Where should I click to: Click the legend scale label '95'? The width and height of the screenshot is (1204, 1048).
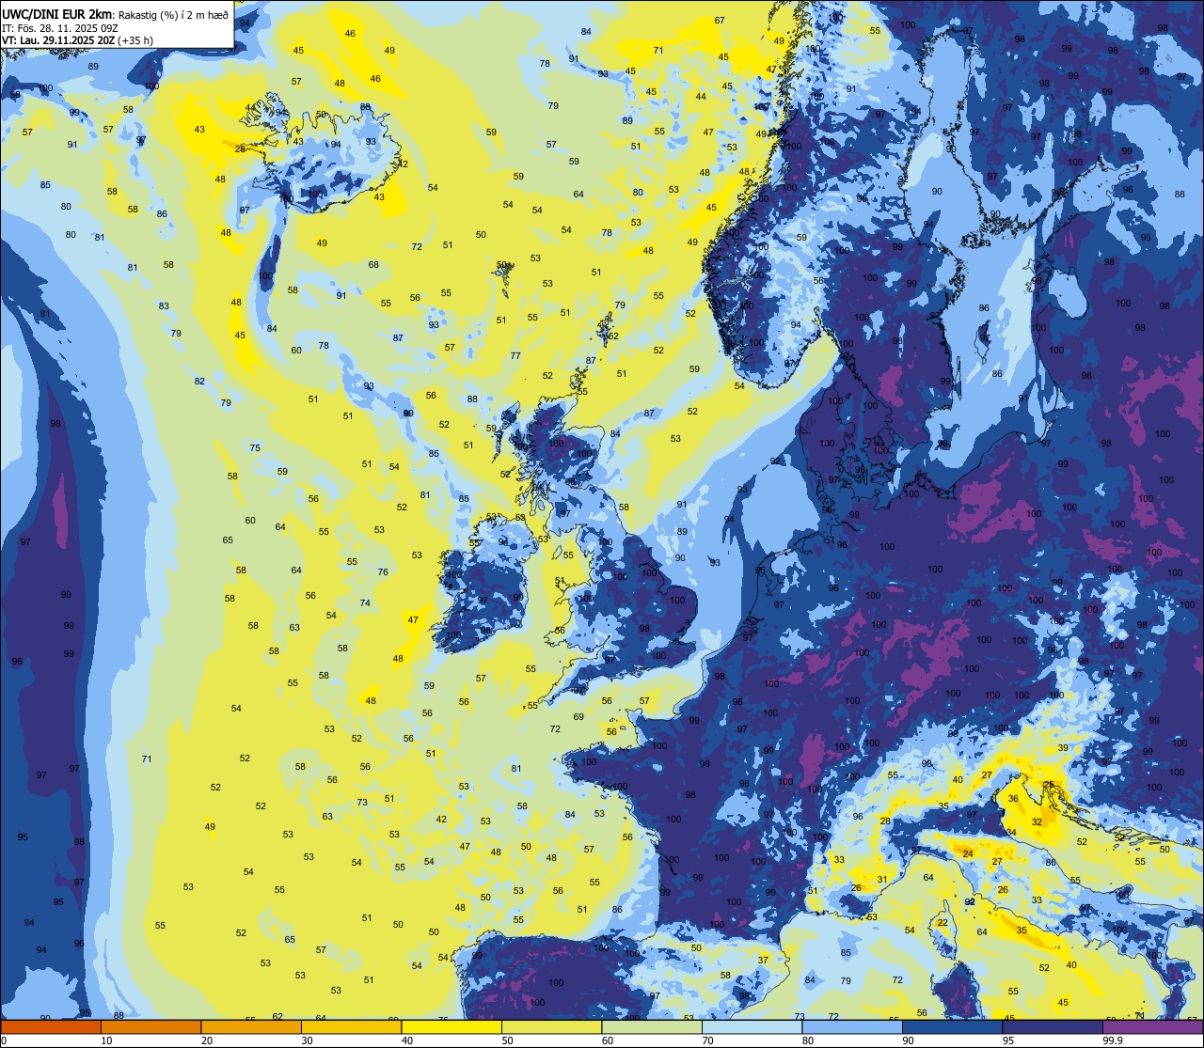[x=1007, y=1040]
